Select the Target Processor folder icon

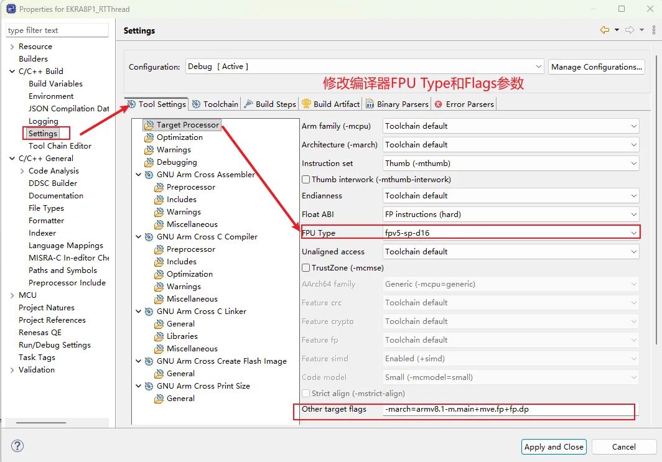point(149,125)
